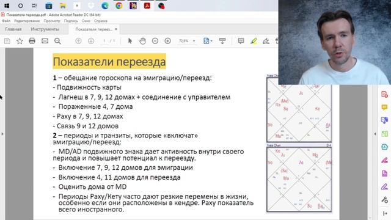Open the Просмотр menu
Image resolution: width=391 pixels, height=220 pixels.
coord(52,21)
